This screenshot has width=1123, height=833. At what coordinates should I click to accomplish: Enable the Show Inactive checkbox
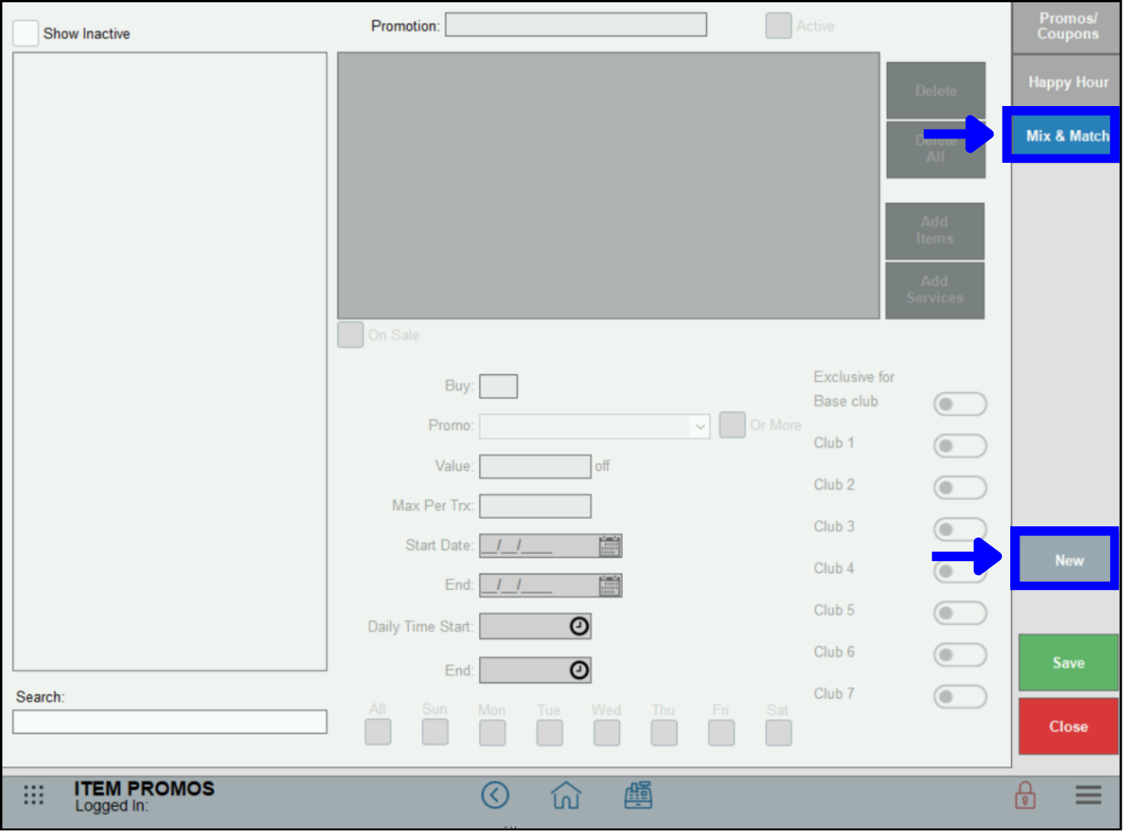25,33
